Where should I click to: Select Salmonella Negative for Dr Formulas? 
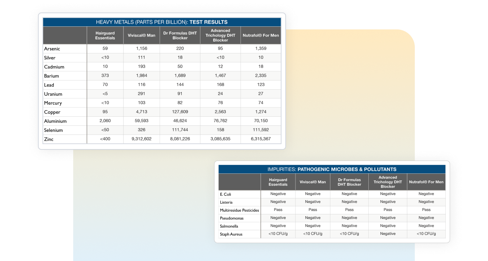pos(349,226)
